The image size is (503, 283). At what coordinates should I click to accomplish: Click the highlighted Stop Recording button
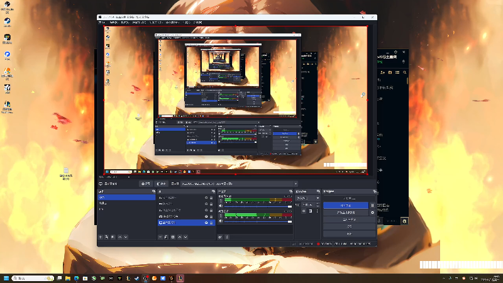click(346, 206)
